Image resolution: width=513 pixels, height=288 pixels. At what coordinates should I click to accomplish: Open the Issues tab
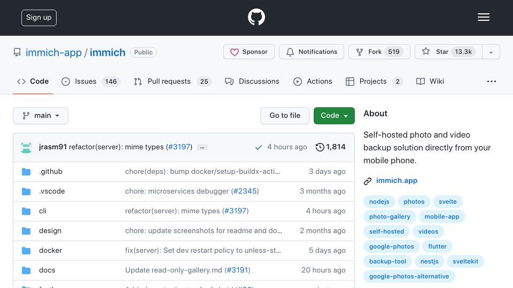pyautogui.click(x=91, y=81)
